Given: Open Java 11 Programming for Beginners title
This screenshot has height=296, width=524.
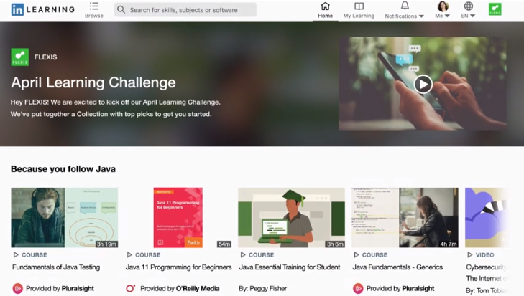Looking at the screenshot, I should [178, 267].
